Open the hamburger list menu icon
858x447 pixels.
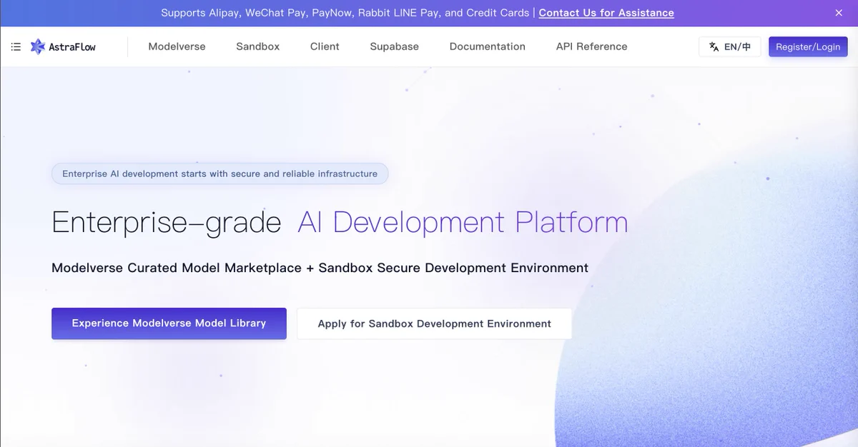click(x=16, y=47)
